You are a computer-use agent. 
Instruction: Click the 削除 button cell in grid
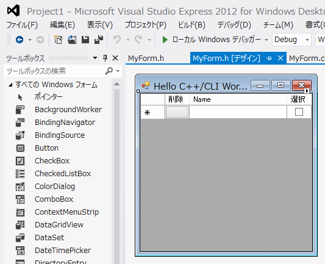pos(177,112)
